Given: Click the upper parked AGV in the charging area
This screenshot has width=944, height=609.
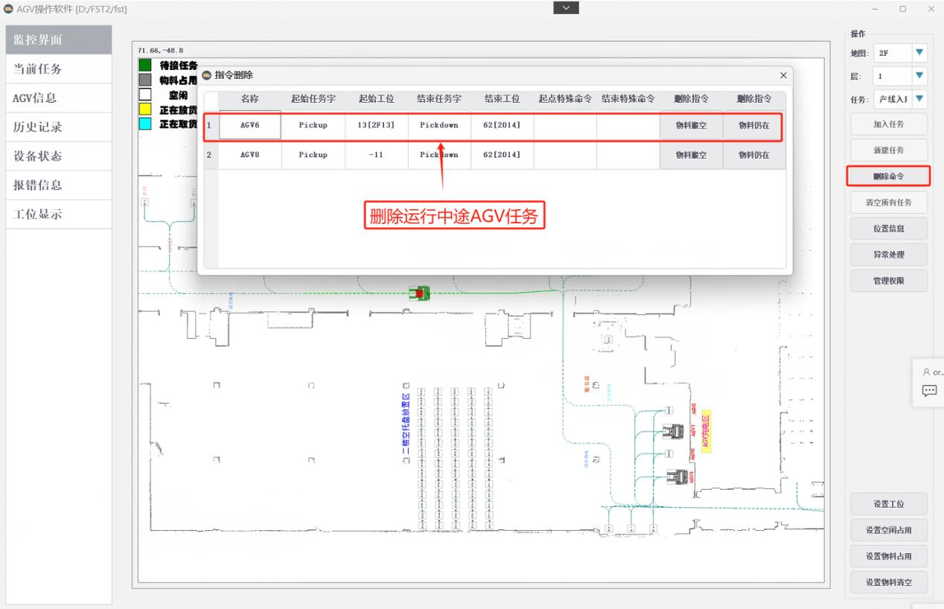Looking at the screenshot, I should coord(674,431).
